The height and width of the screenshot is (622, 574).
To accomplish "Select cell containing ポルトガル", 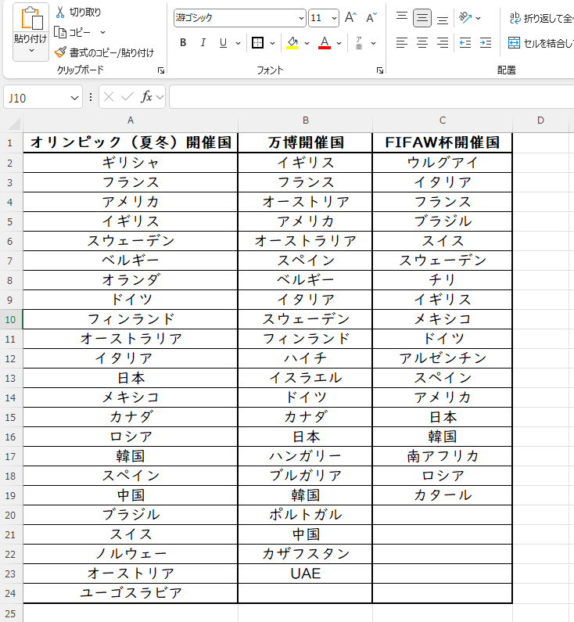I will (305, 515).
